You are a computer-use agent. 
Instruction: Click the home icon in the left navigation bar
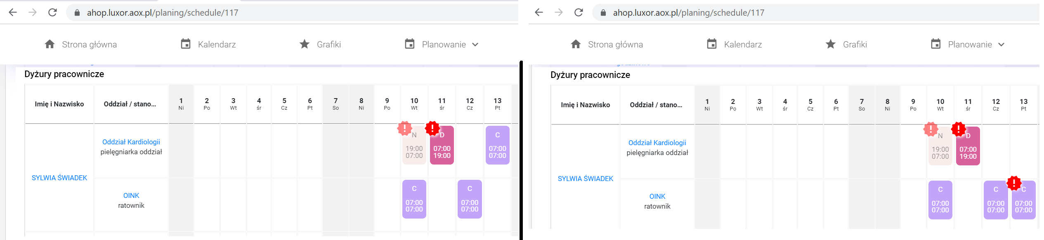click(x=50, y=44)
